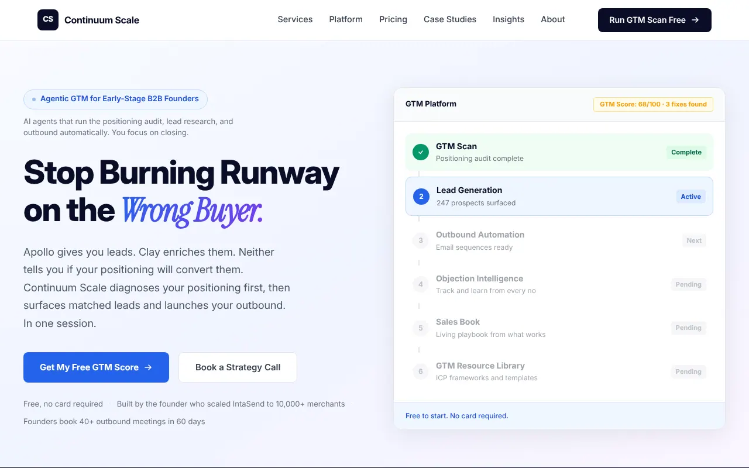The height and width of the screenshot is (468, 749).
Task: Visit the About page link
Action: tap(553, 19)
